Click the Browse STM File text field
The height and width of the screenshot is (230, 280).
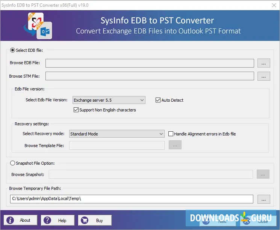point(150,76)
